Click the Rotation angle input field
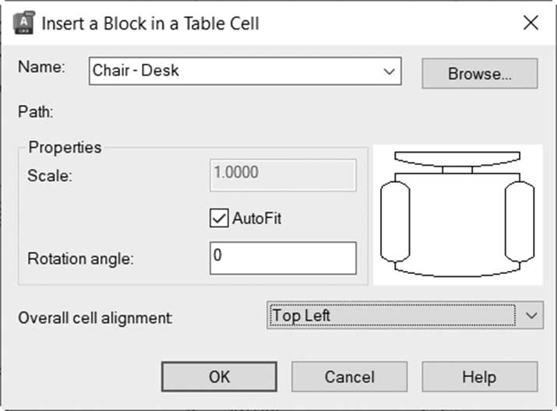 pos(283,258)
